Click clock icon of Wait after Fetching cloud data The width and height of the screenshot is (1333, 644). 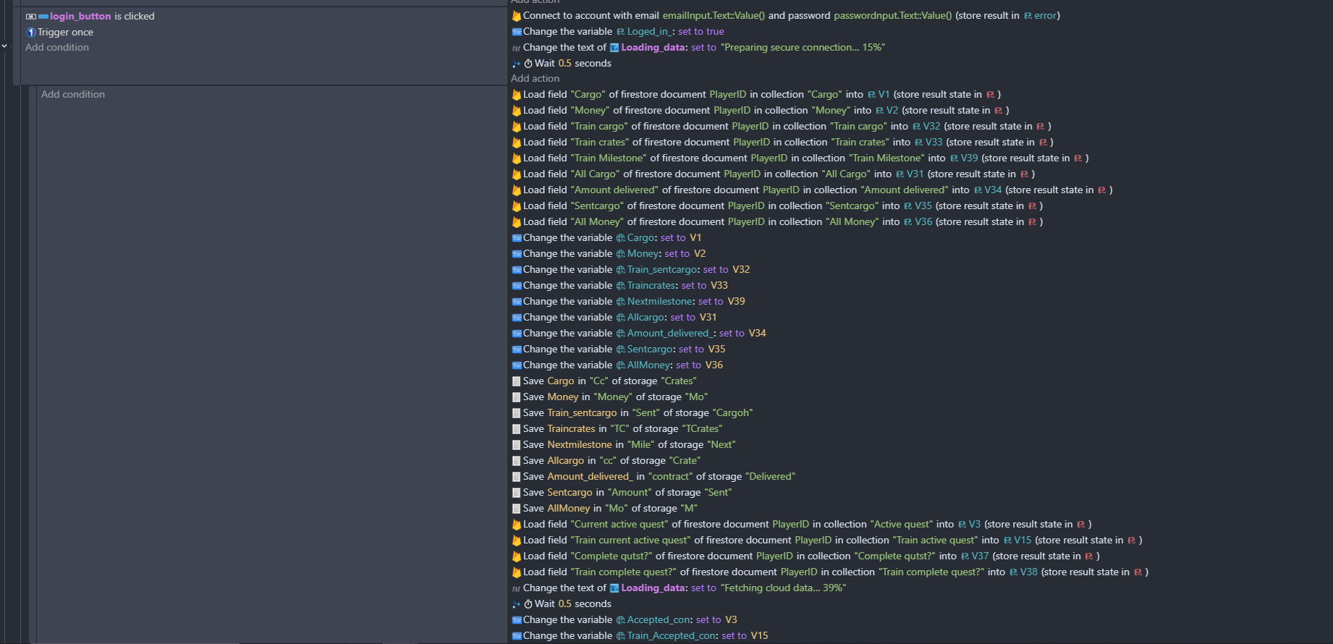[528, 603]
